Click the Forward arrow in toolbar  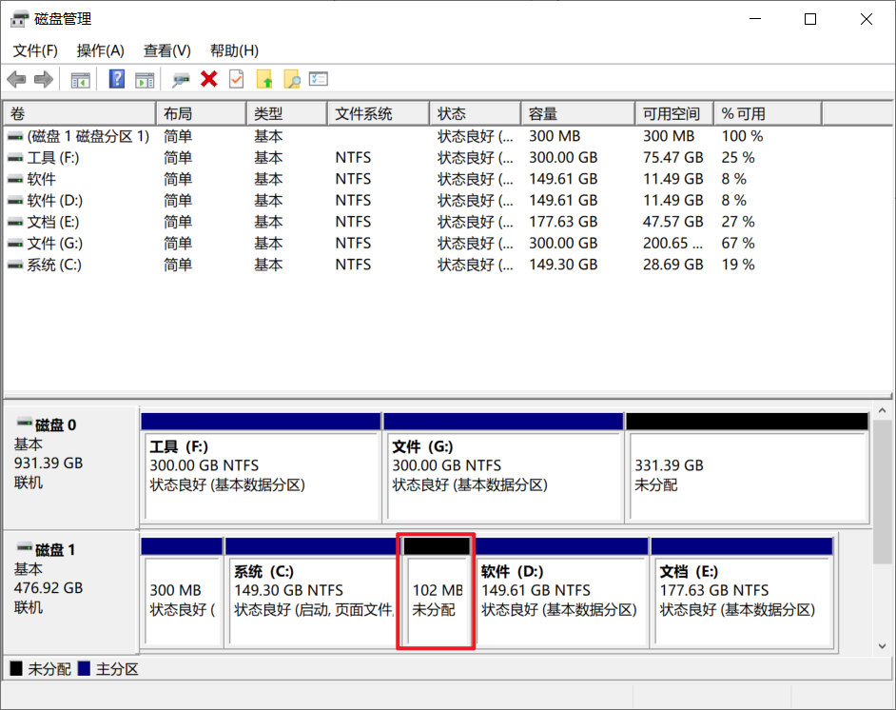coord(43,80)
